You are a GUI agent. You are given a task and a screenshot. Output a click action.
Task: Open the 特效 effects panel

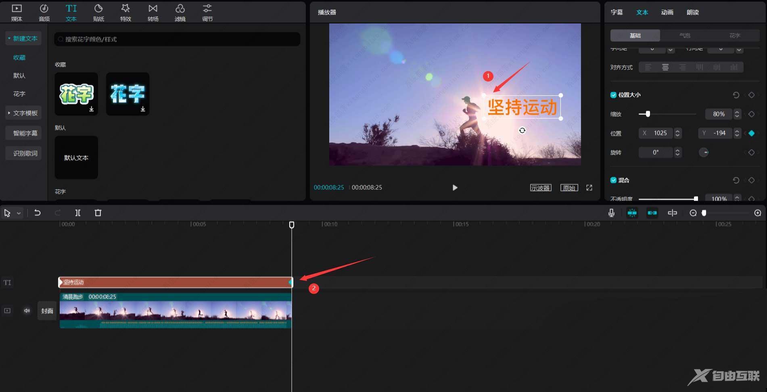pos(125,13)
